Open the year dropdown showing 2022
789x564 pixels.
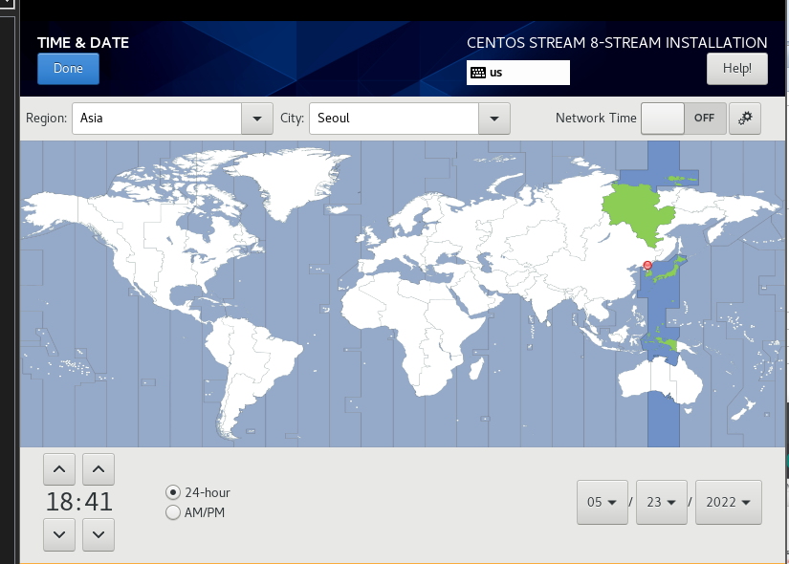[x=729, y=502]
